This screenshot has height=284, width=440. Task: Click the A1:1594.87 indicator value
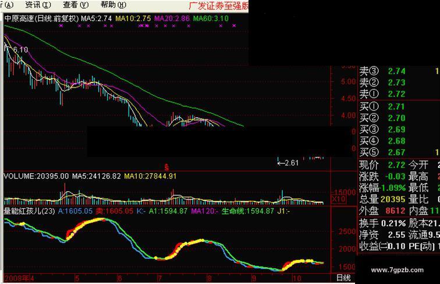(x=168, y=211)
